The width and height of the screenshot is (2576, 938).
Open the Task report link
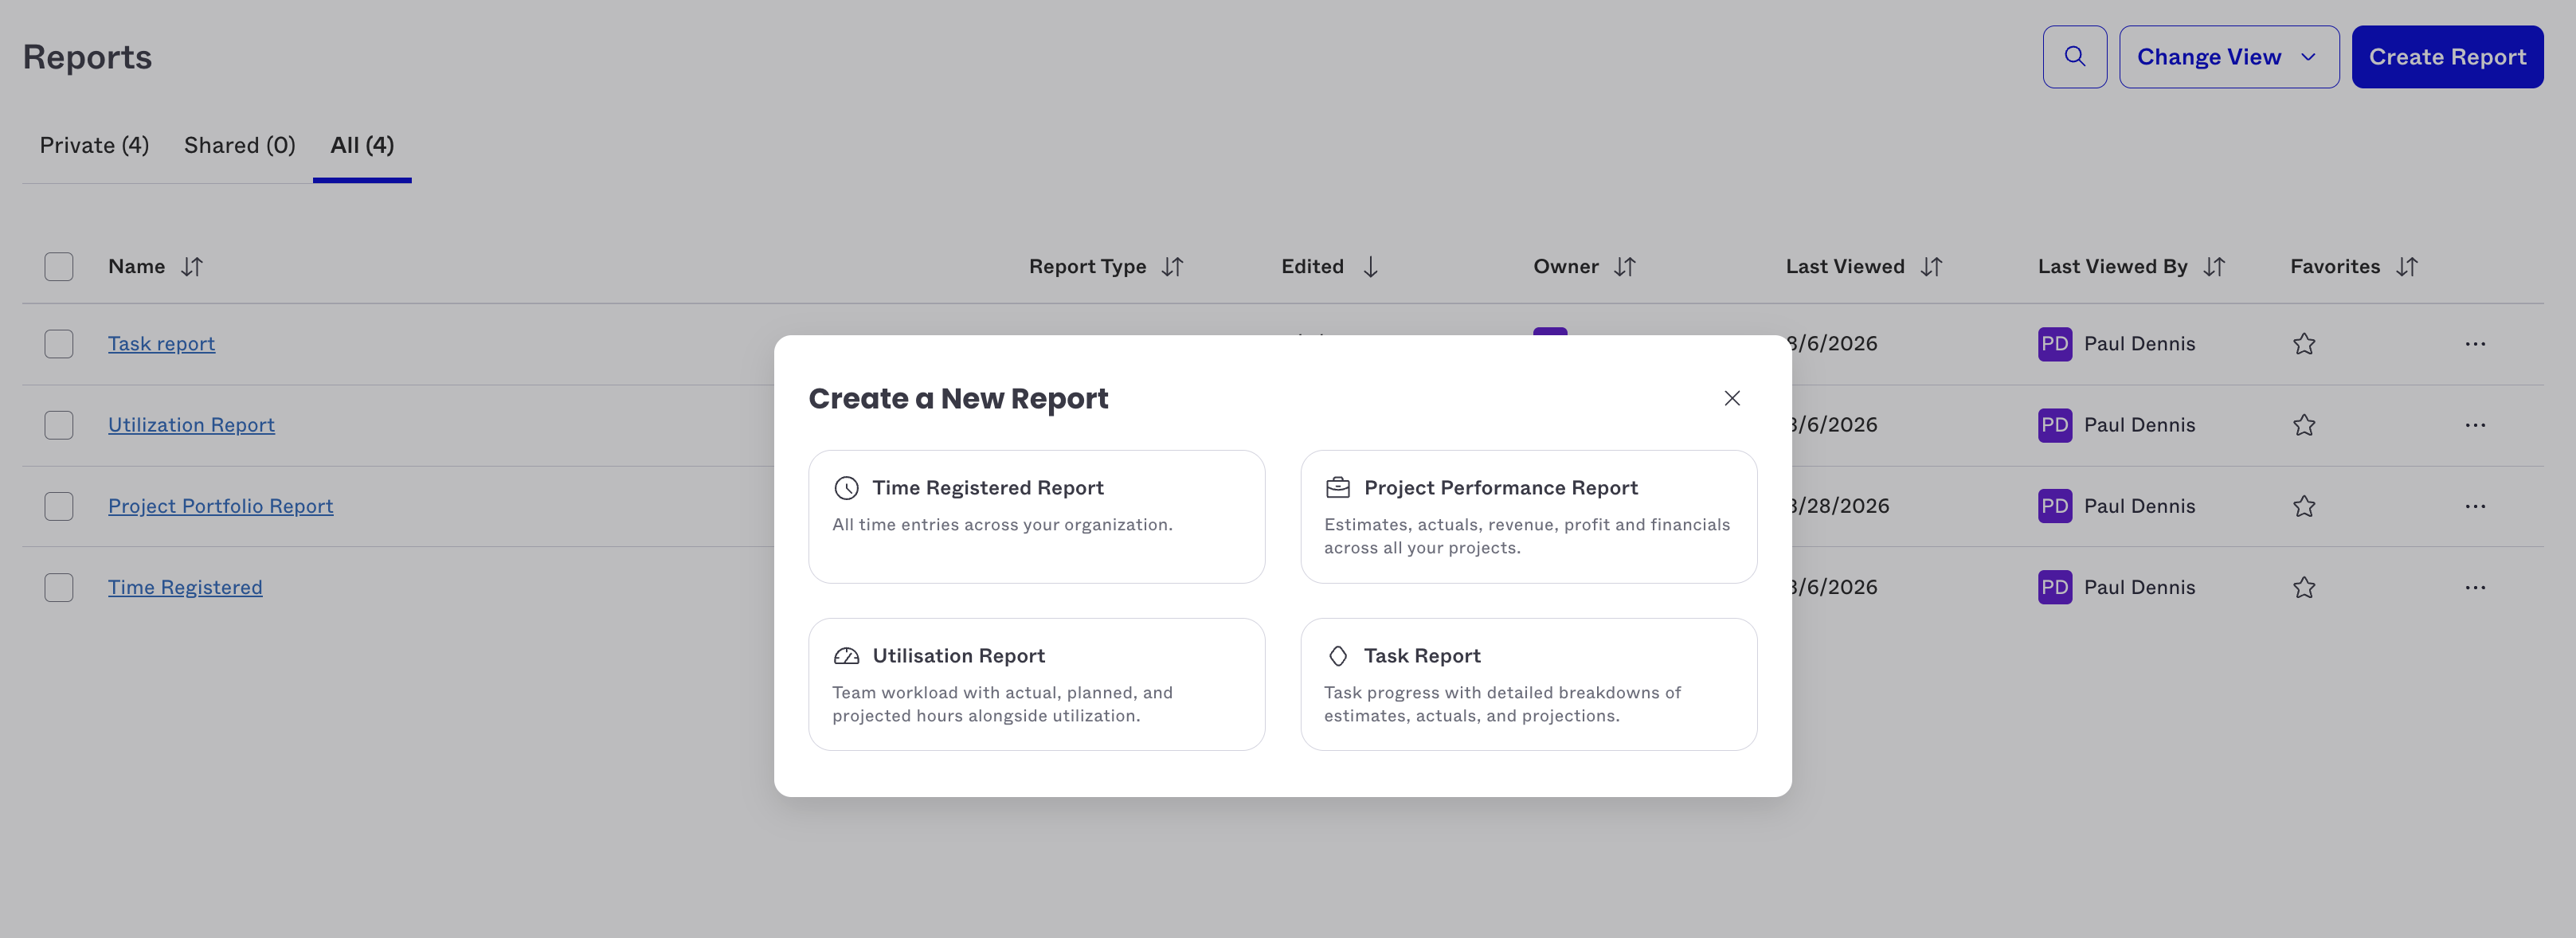[x=161, y=344]
